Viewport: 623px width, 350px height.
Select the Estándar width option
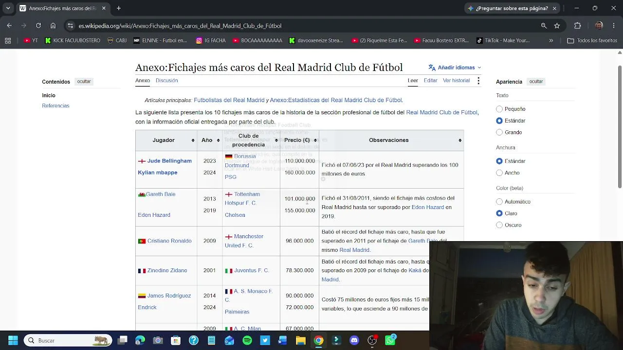coord(499,161)
